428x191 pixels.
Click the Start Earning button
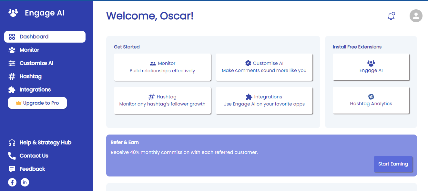pos(393,164)
